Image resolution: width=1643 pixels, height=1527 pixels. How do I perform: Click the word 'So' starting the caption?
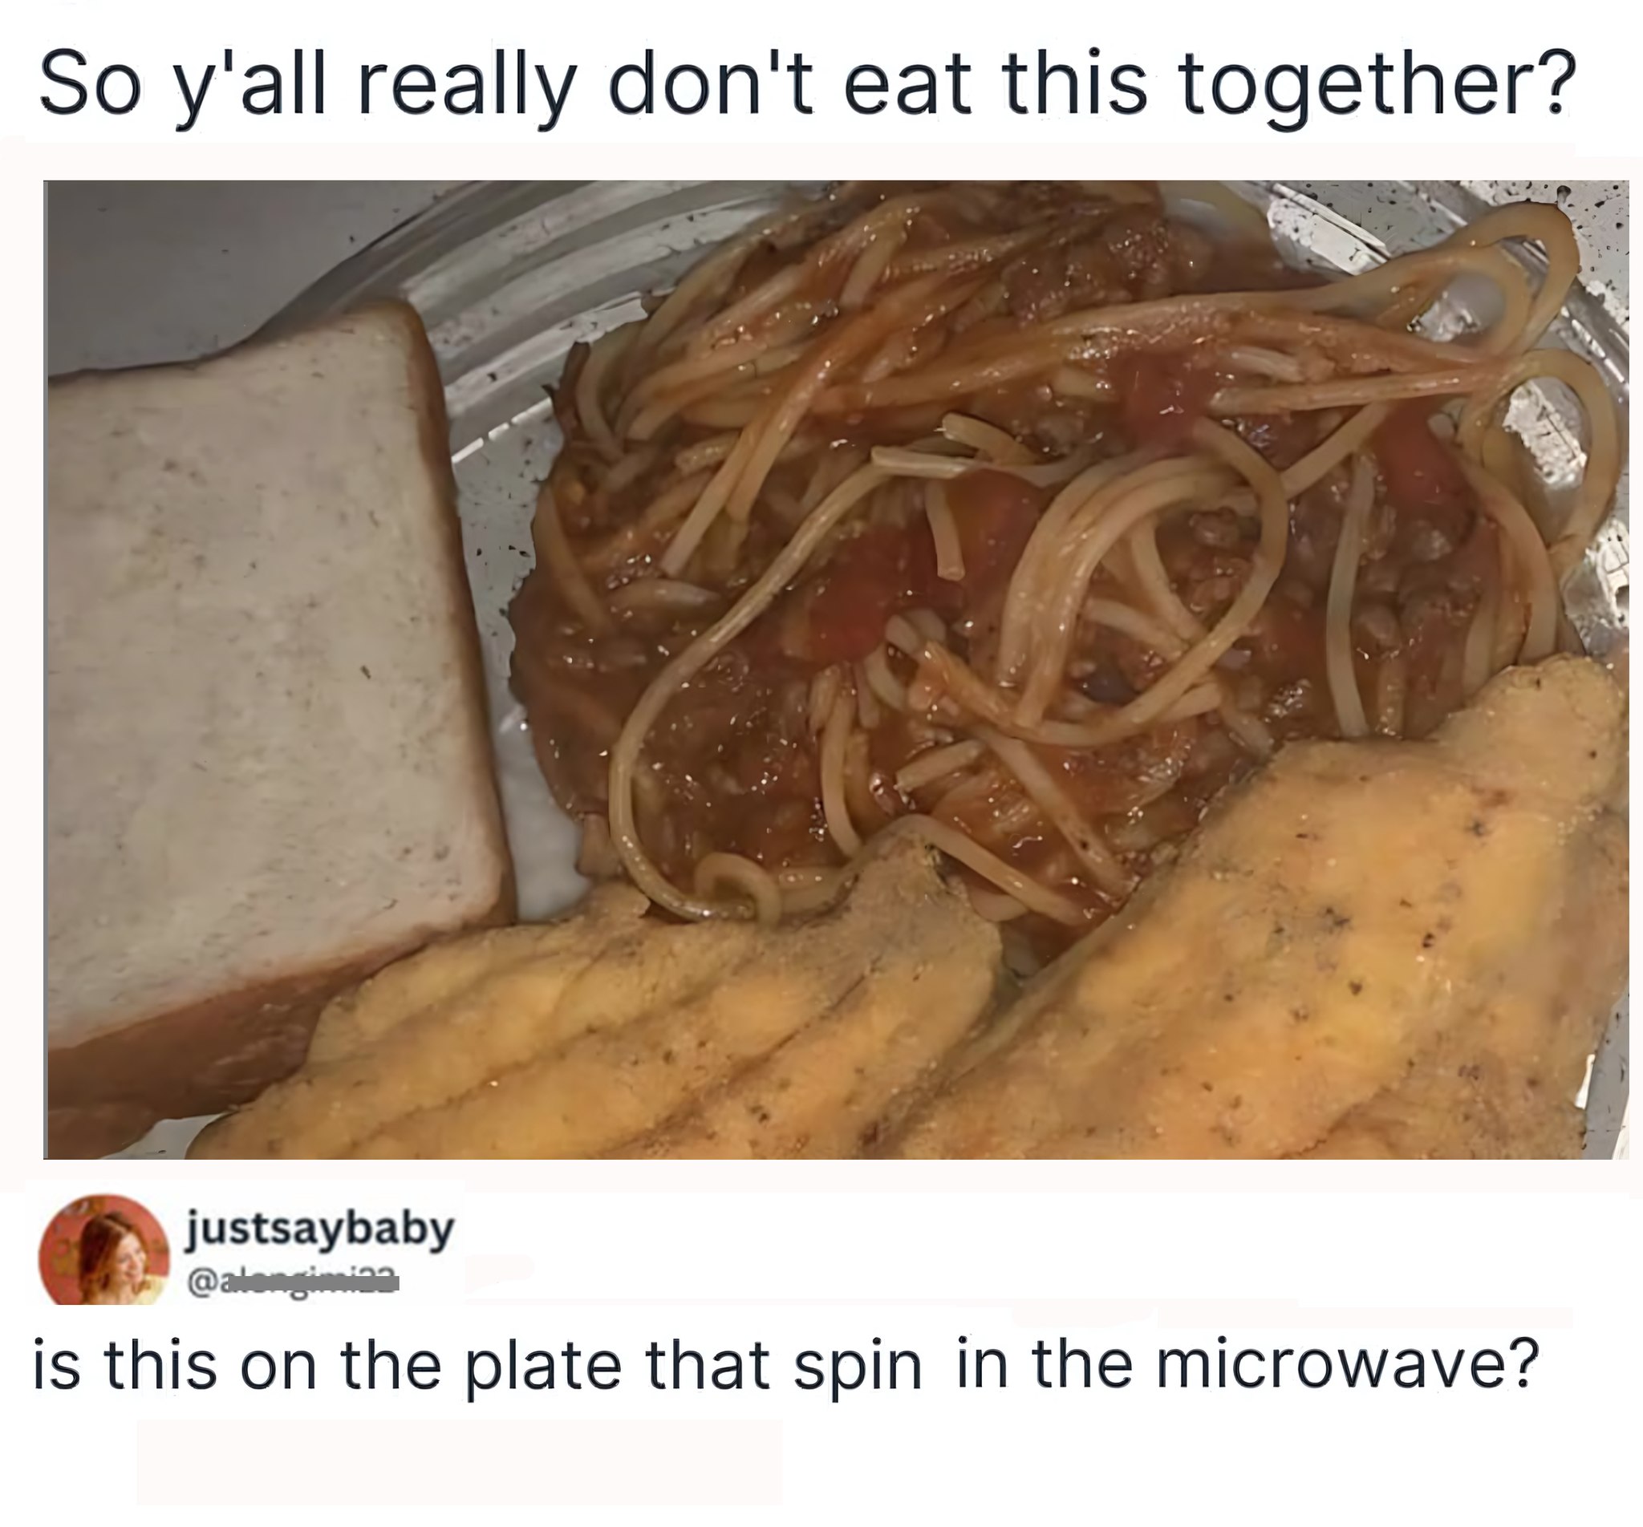[87, 86]
